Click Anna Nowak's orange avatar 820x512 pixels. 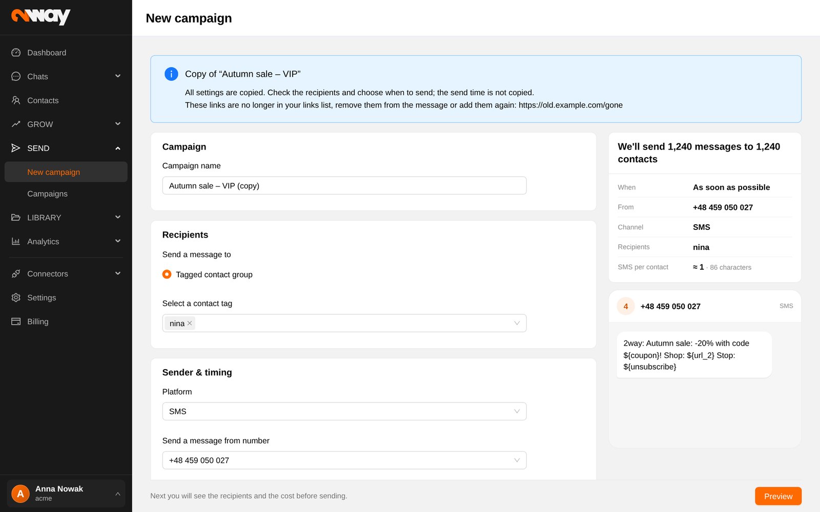pyautogui.click(x=20, y=494)
